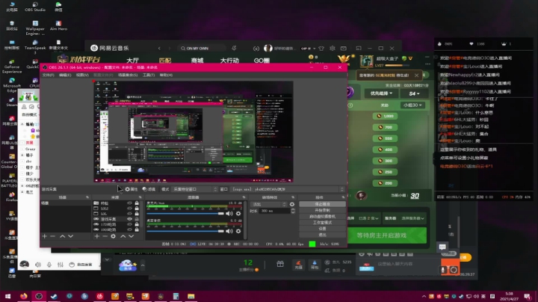Screen dimensions: 538x302
Task: Adjust desktop audio volume slider
Action: [x=185, y=231]
